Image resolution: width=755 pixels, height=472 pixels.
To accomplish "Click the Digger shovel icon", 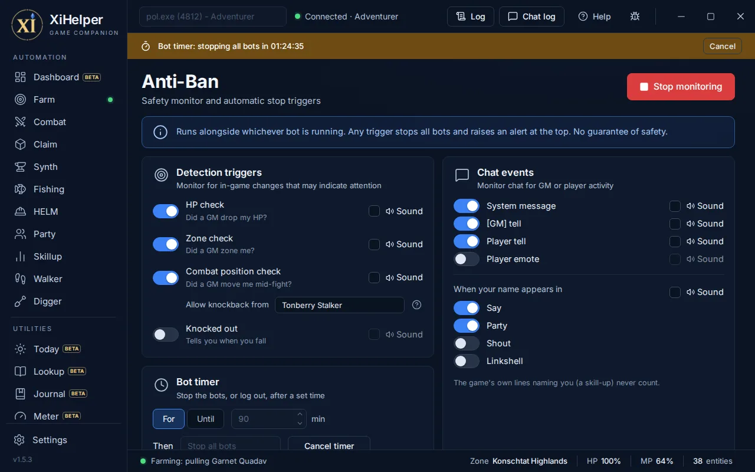I will pyautogui.click(x=21, y=301).
